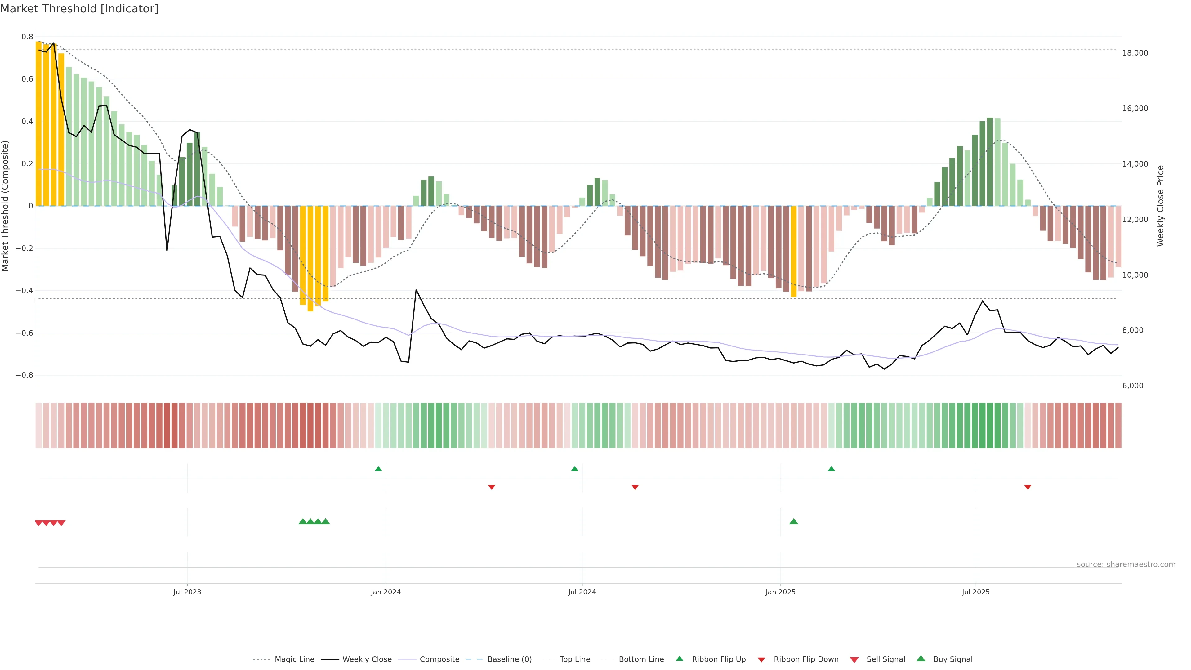Click the Ribbon Flip Up marker near Jan 2024
The width and height of the screenshot is (1191, 670).
click(378, 469)
